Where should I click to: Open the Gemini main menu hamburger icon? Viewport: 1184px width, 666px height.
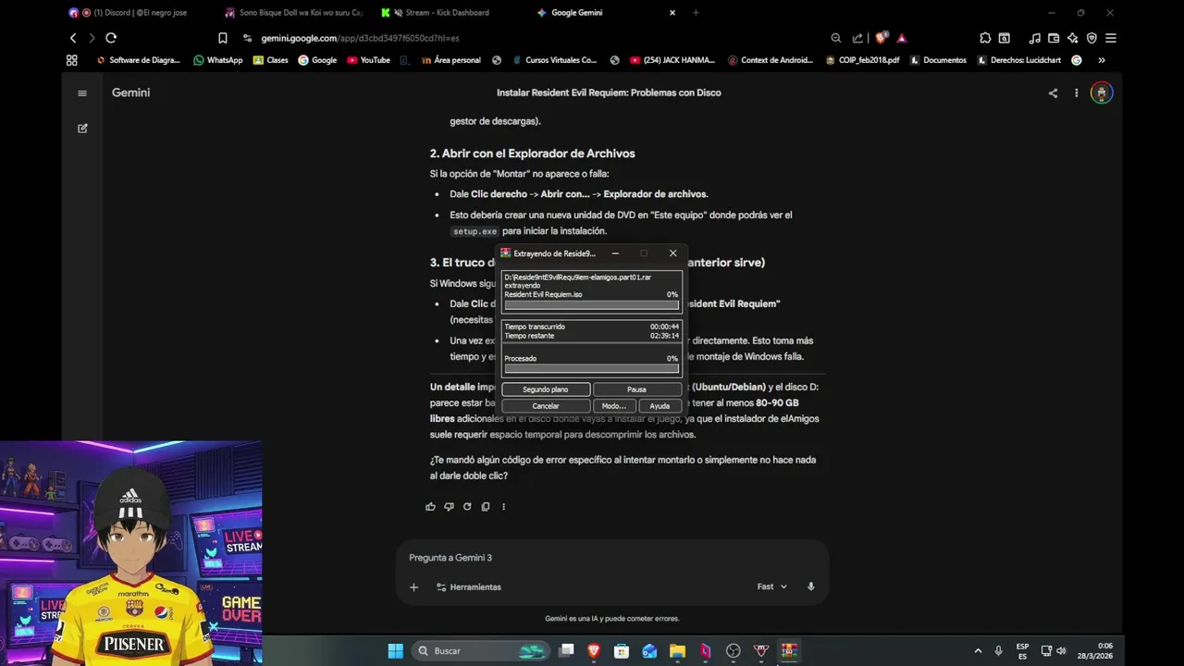tap(82, 92)
